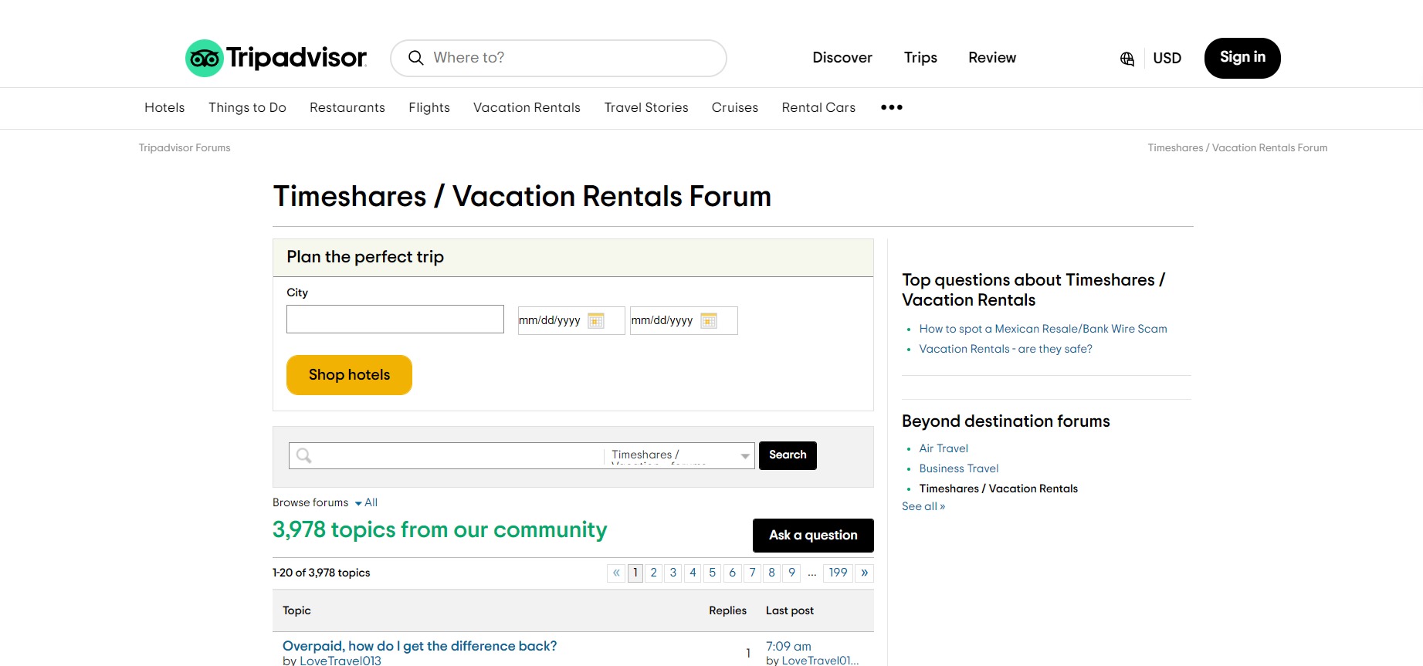Screen dimensions: 1423x666
Task: Open the Business Travel forum link
Action: point(959,468)
